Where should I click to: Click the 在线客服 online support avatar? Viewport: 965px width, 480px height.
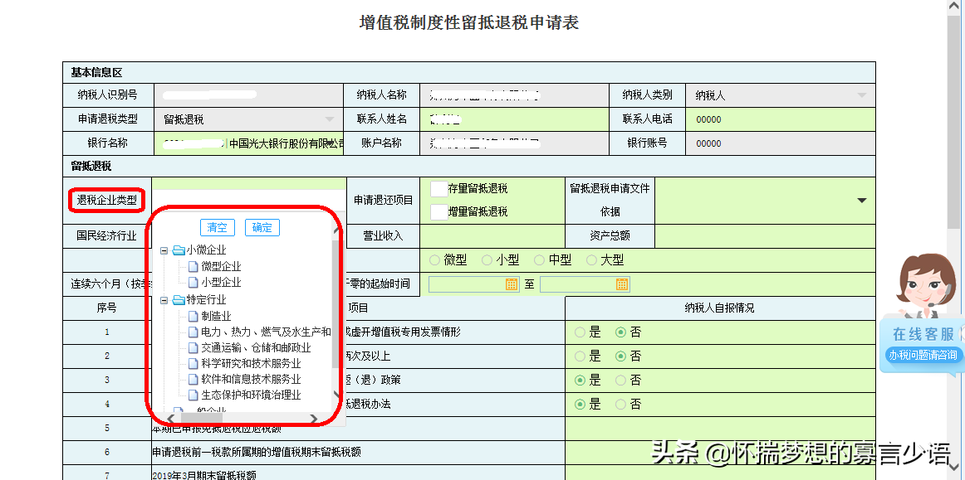926,288
